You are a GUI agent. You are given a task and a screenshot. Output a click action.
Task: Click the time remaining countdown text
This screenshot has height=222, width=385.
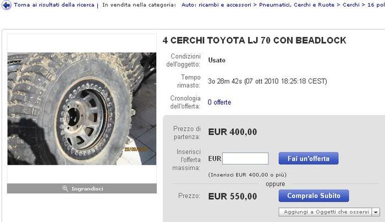(267, 81)
